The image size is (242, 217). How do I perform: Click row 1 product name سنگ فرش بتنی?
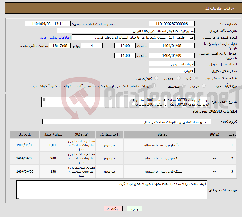[162, 145]
